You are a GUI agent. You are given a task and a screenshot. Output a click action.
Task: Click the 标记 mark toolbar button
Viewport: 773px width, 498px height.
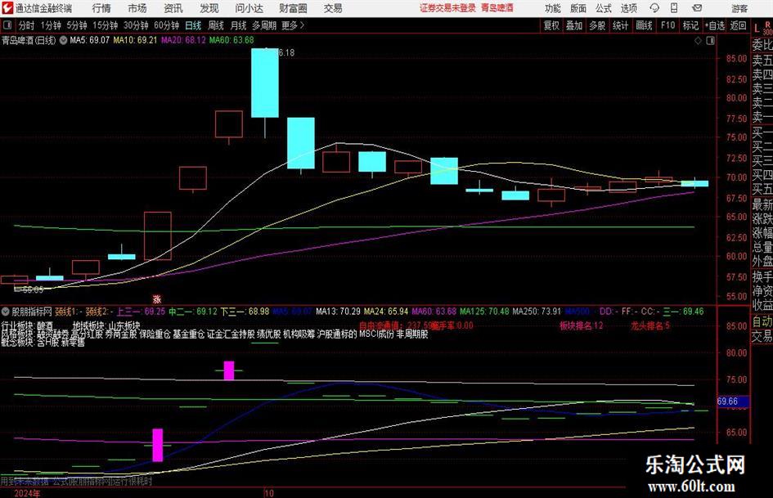(690, 25)
